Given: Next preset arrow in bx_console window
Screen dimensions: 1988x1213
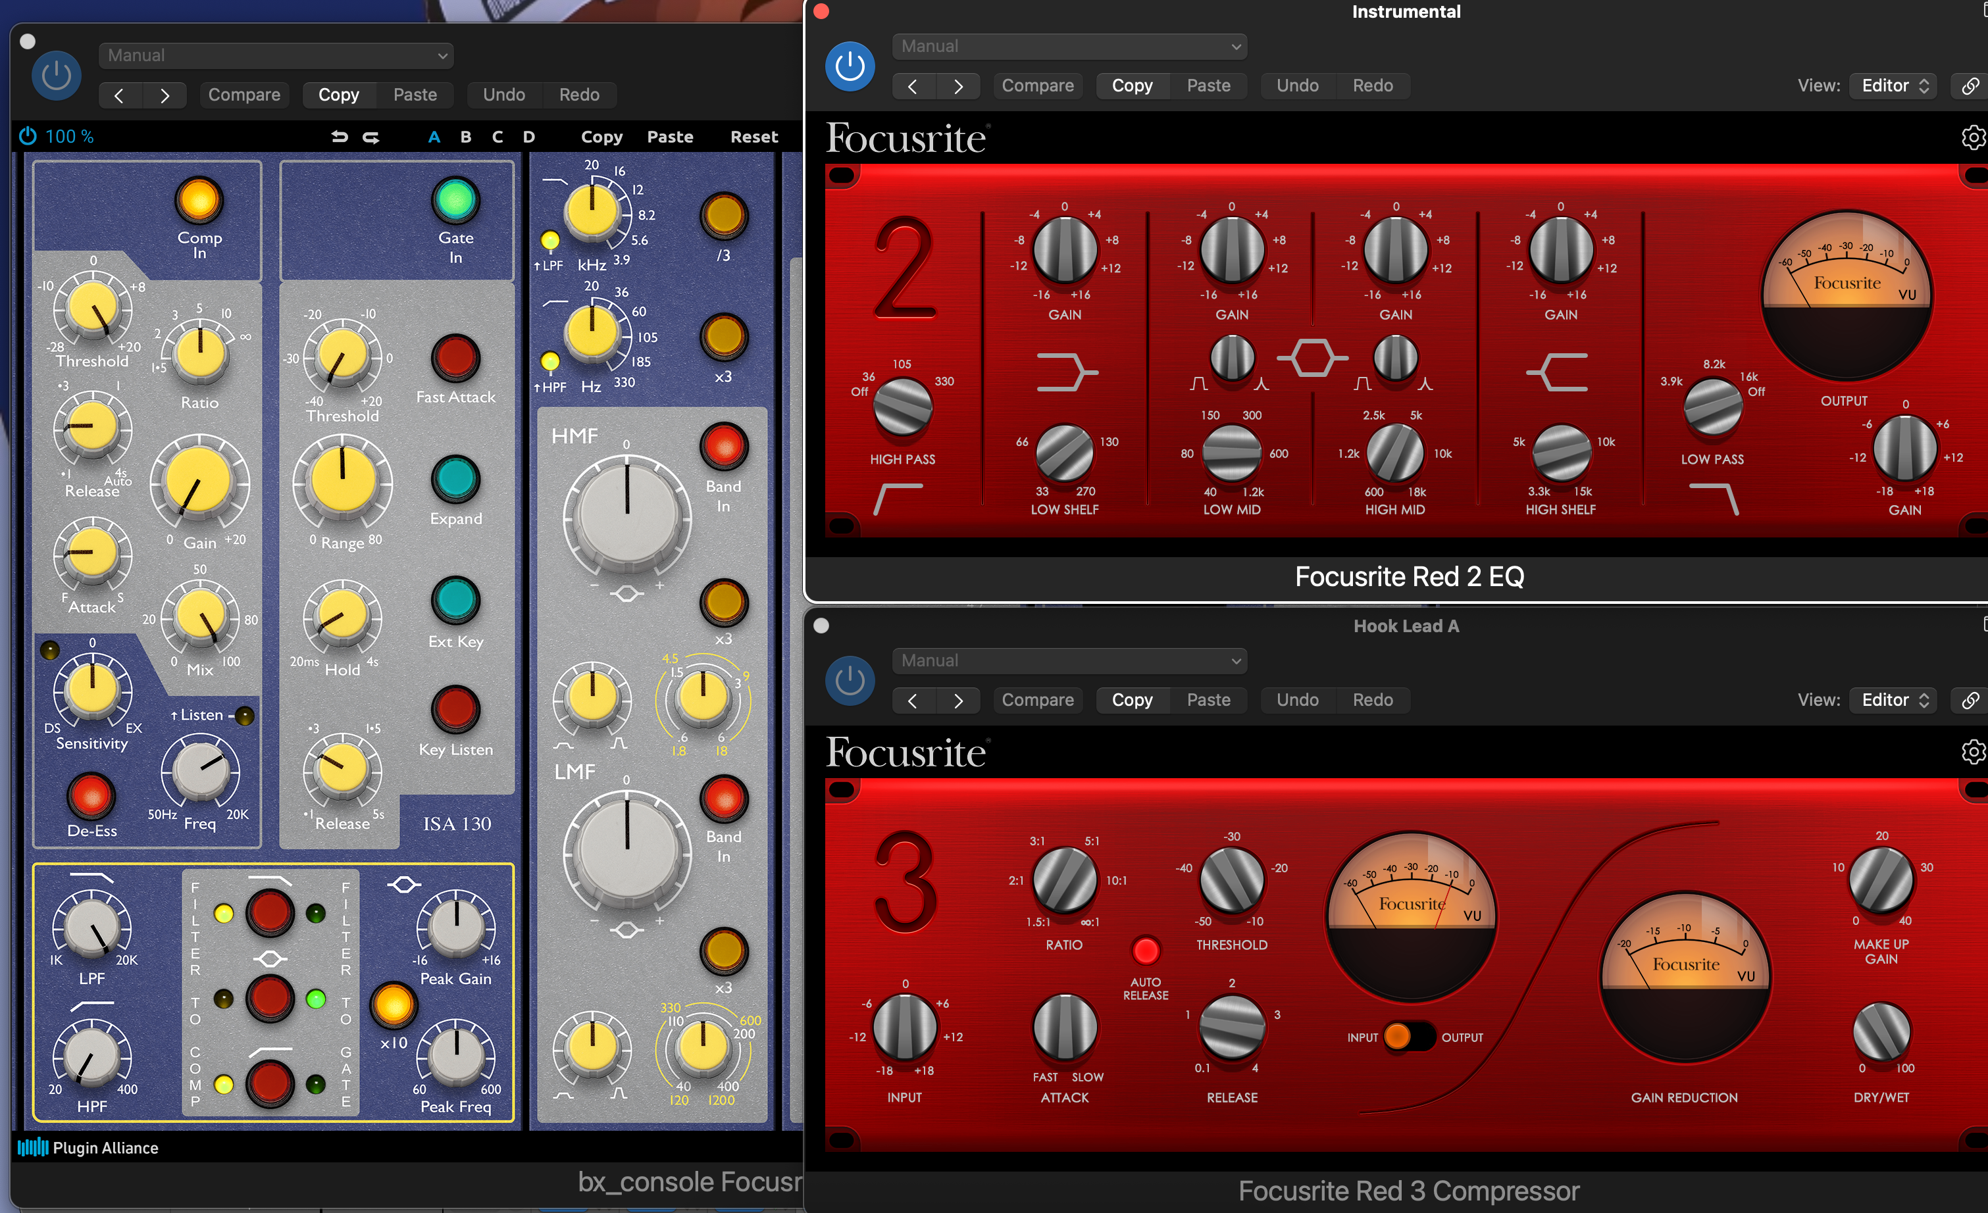Looking at the screenshot, I should click(x=165, y=95).
